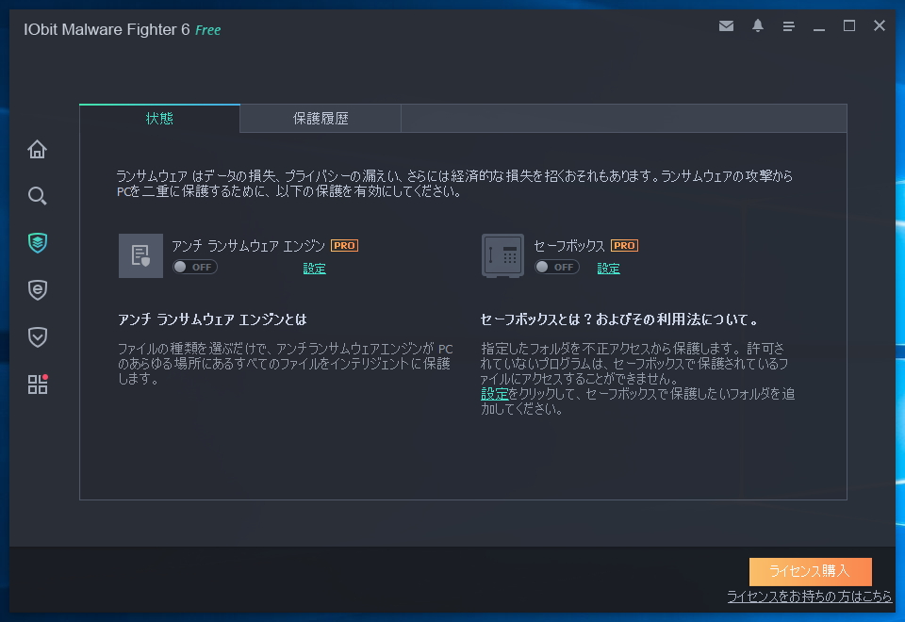
Task: Click the 設定 link in the safe box description
Action: [x=496, y=394]
